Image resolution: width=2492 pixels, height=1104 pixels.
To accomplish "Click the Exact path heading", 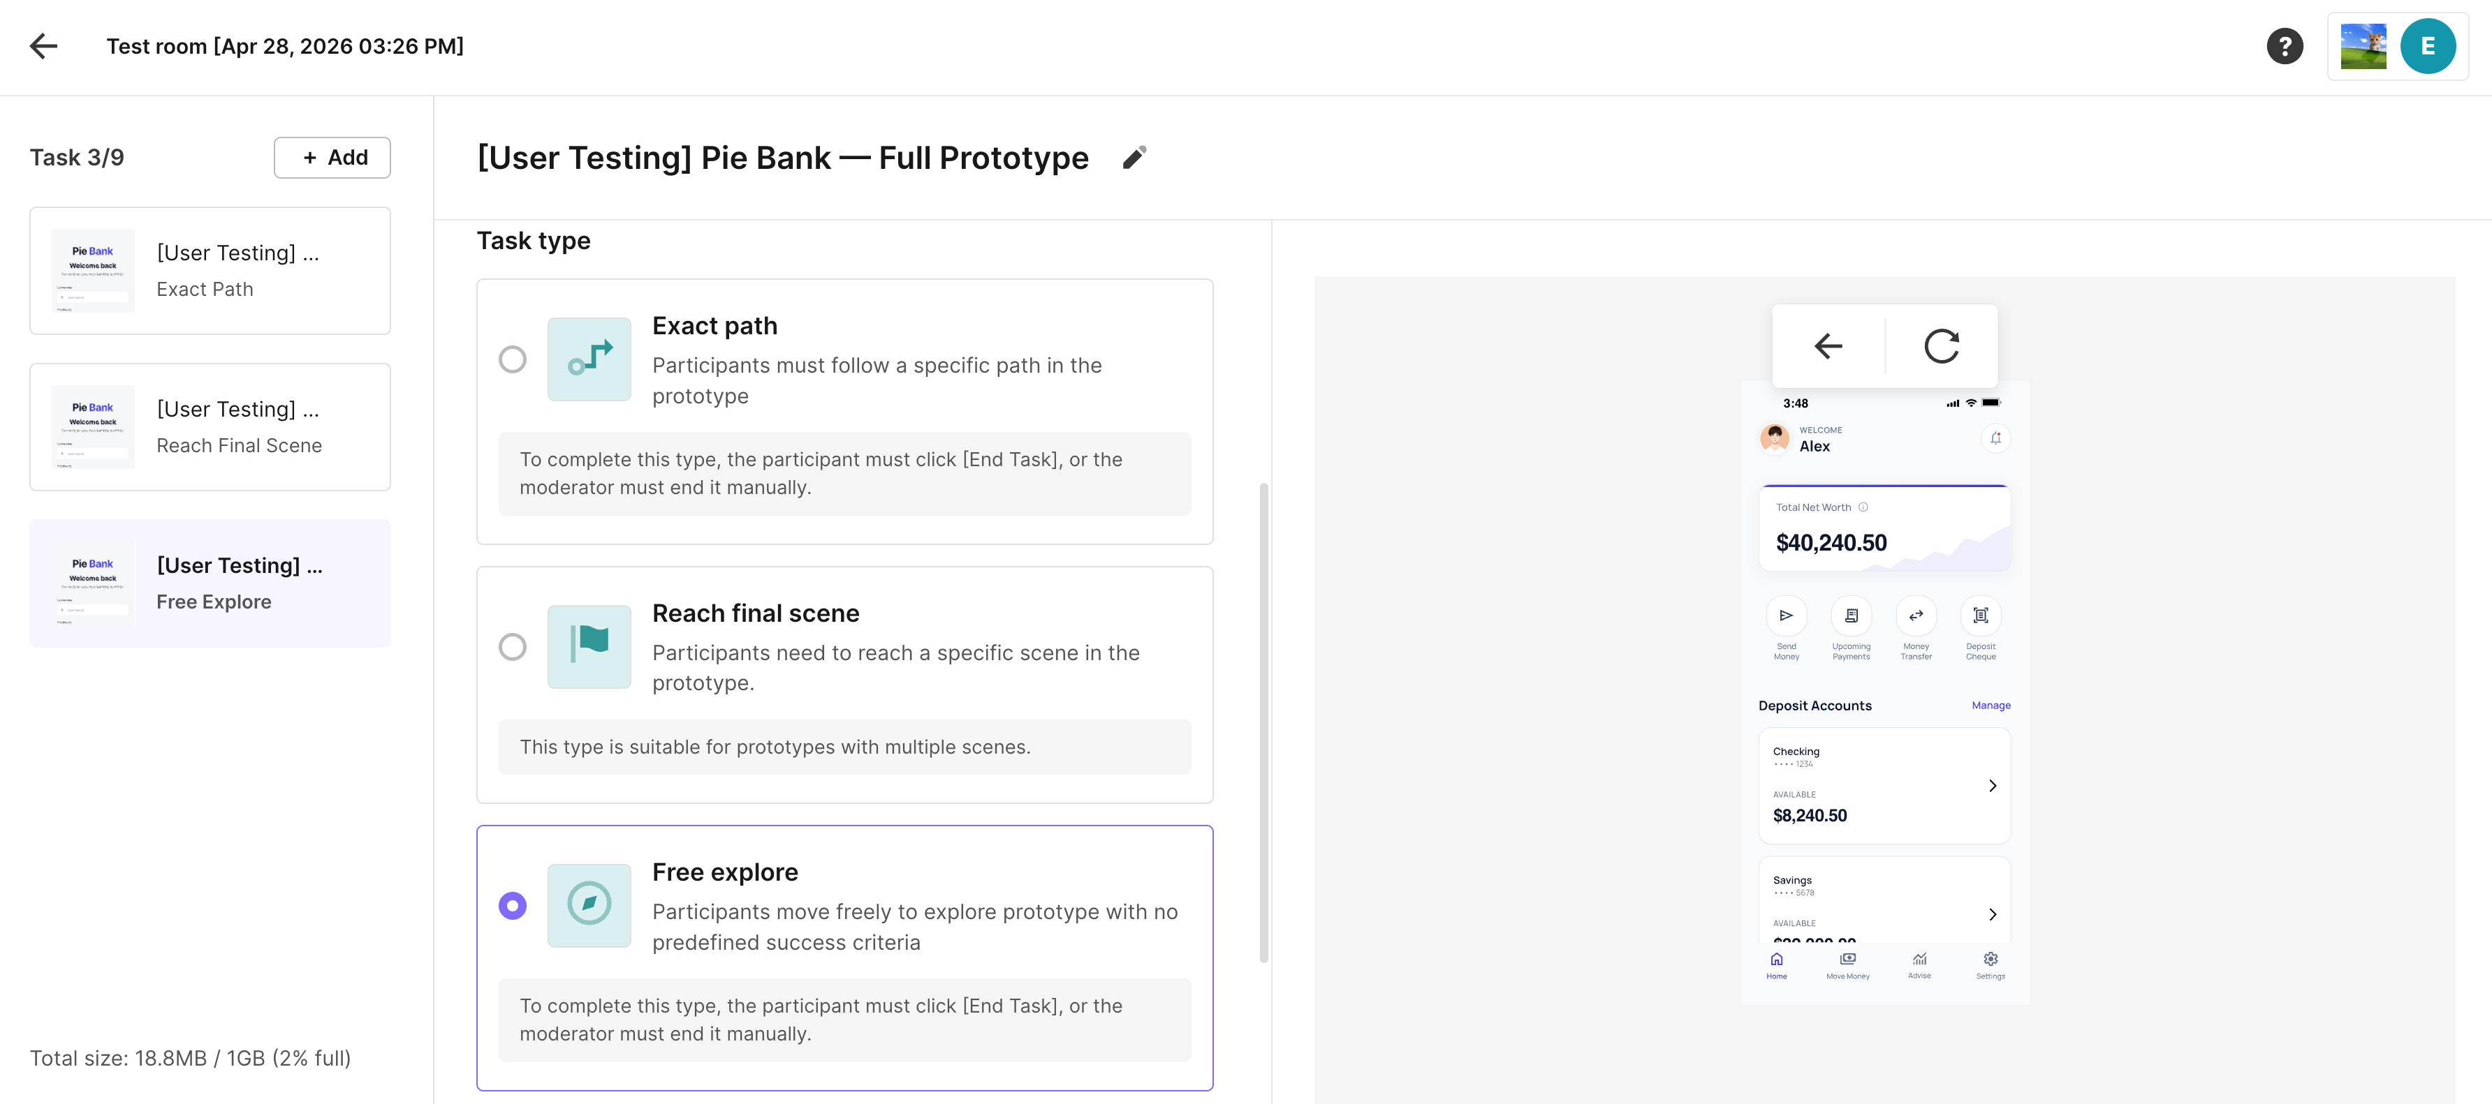I will click(x=714, y=326).
